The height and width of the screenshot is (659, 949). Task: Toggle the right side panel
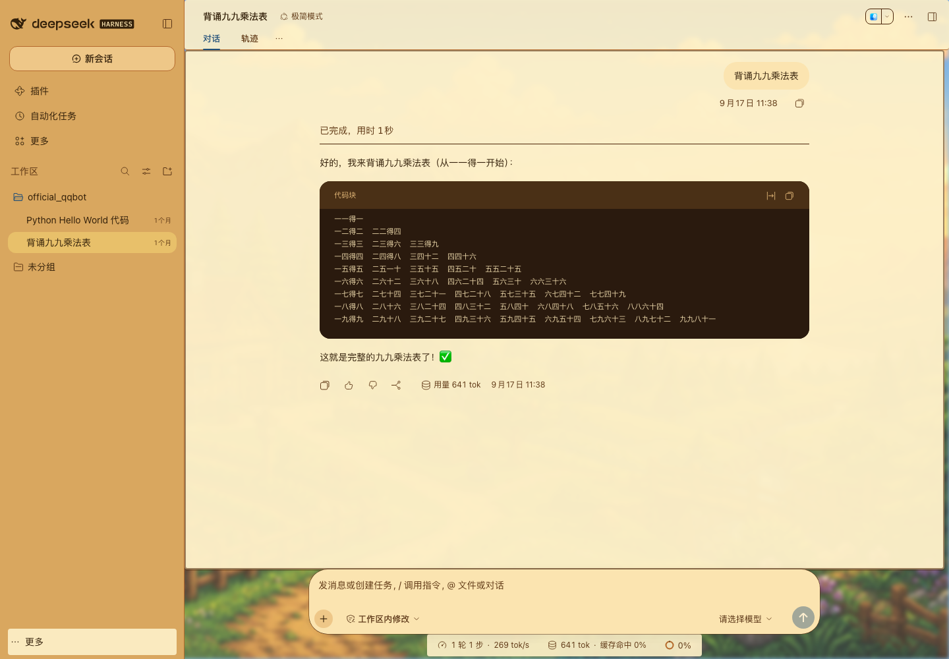(933, 16)
